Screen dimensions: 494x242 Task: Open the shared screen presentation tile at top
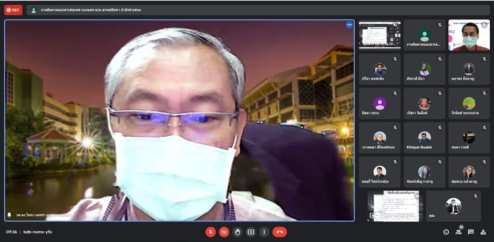click(379, 35)
